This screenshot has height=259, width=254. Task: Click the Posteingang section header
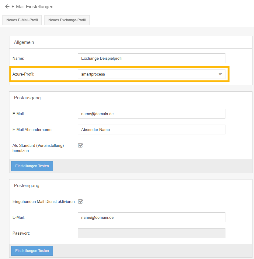(27, 186)
